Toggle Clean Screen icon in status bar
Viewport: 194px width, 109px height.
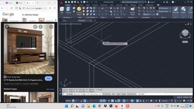(x=188, y=101)
